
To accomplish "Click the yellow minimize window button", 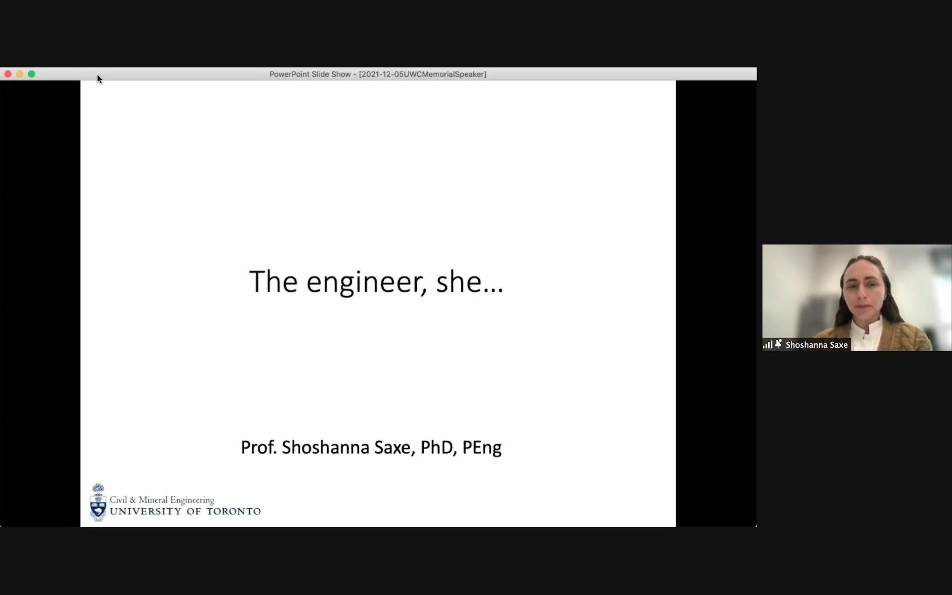I will (x=20, y=74).
